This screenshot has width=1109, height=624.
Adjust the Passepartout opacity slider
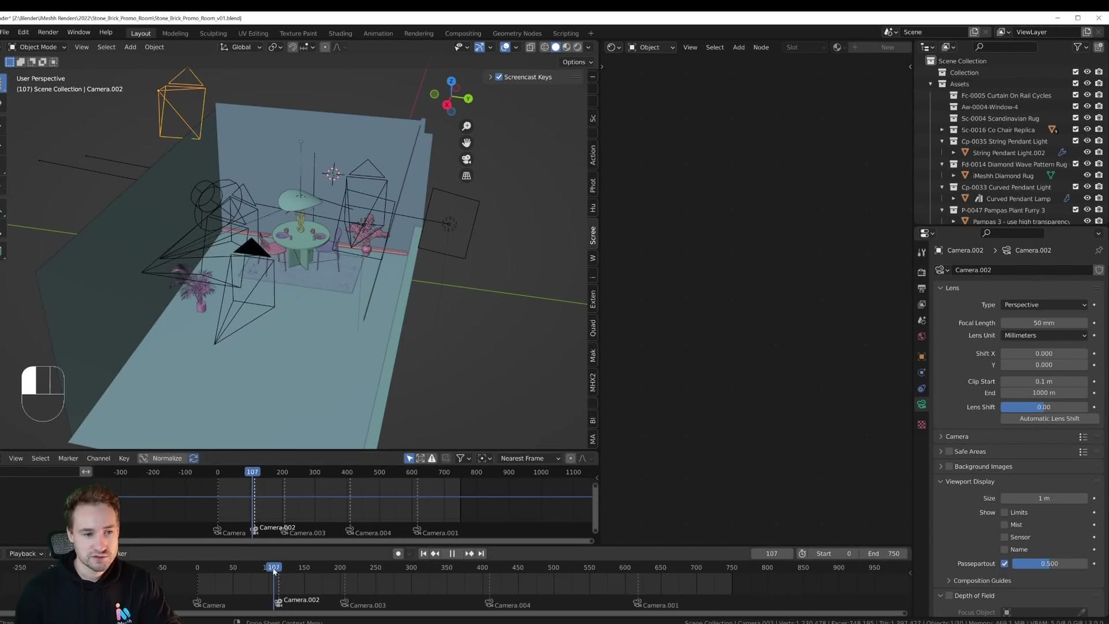click(1050, 563)
